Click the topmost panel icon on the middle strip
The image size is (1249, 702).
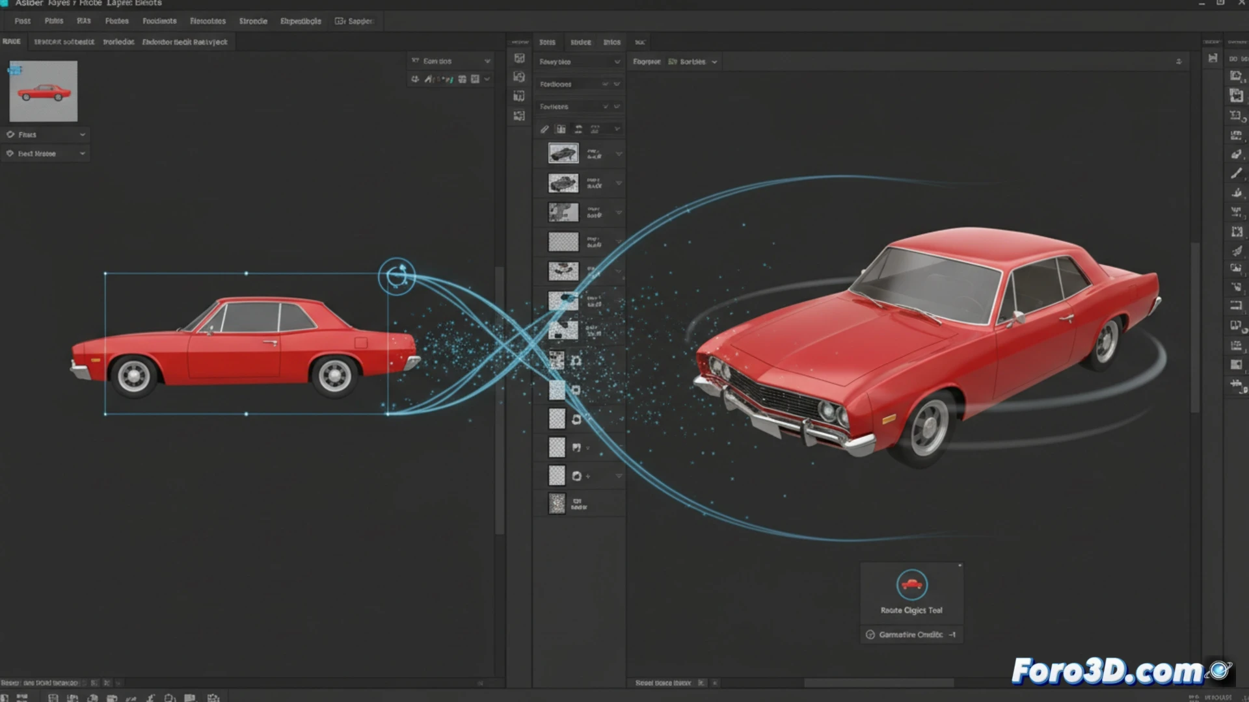tap(518, 58)
